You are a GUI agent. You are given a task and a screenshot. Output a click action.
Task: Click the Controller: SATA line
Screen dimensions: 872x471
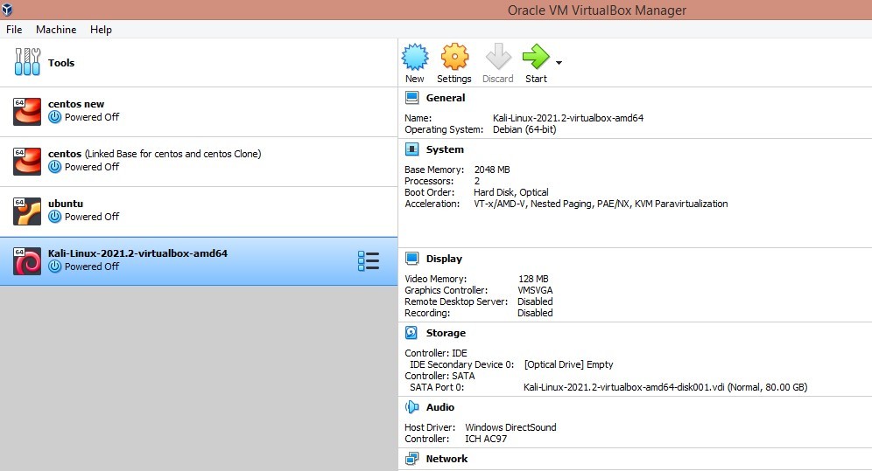pos(440,376)
